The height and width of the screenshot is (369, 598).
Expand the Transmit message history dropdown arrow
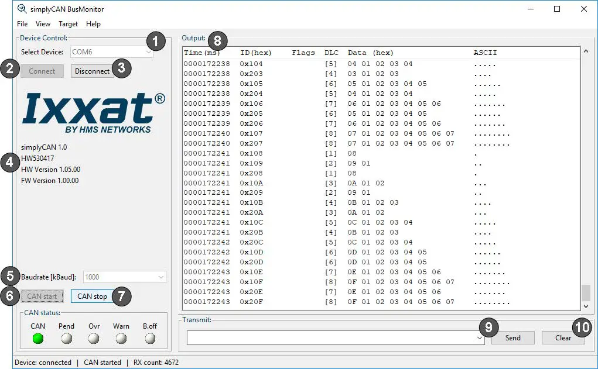(x=480, y=338)
